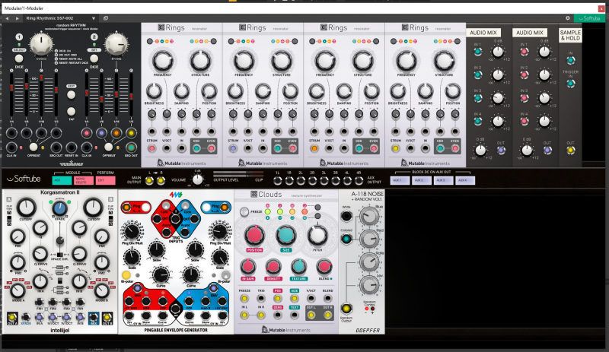Flip the XFADE DIR switch on Korgasmatron
Image resolution: width=609 pixels, height=352 pixels.
point(60,255)
